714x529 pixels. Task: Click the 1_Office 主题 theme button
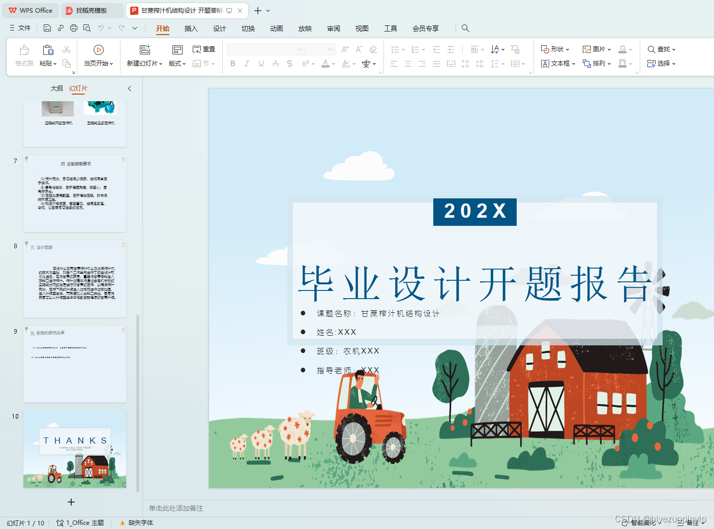tap(80, 523)
